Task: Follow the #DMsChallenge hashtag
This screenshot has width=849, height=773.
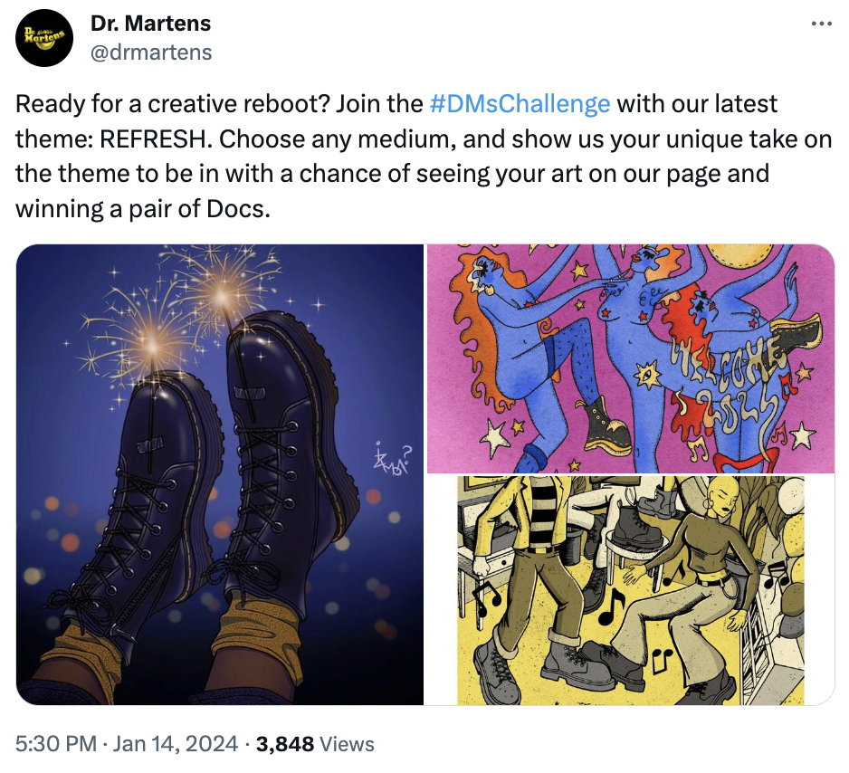Action: point(520,103)
